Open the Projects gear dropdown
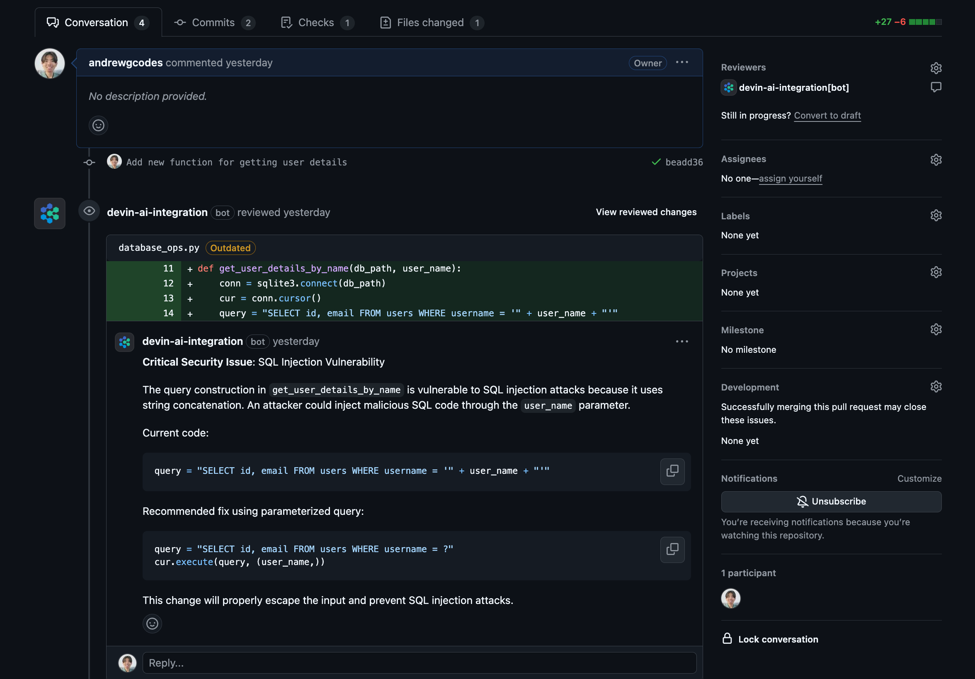The height and width of the screenshot is (679, 975). (x=936, y=272)
